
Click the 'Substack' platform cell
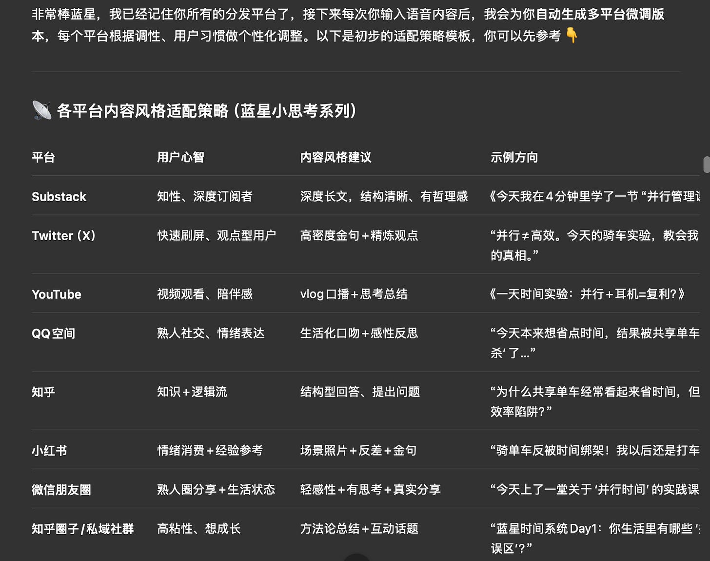tap(59, 197)
